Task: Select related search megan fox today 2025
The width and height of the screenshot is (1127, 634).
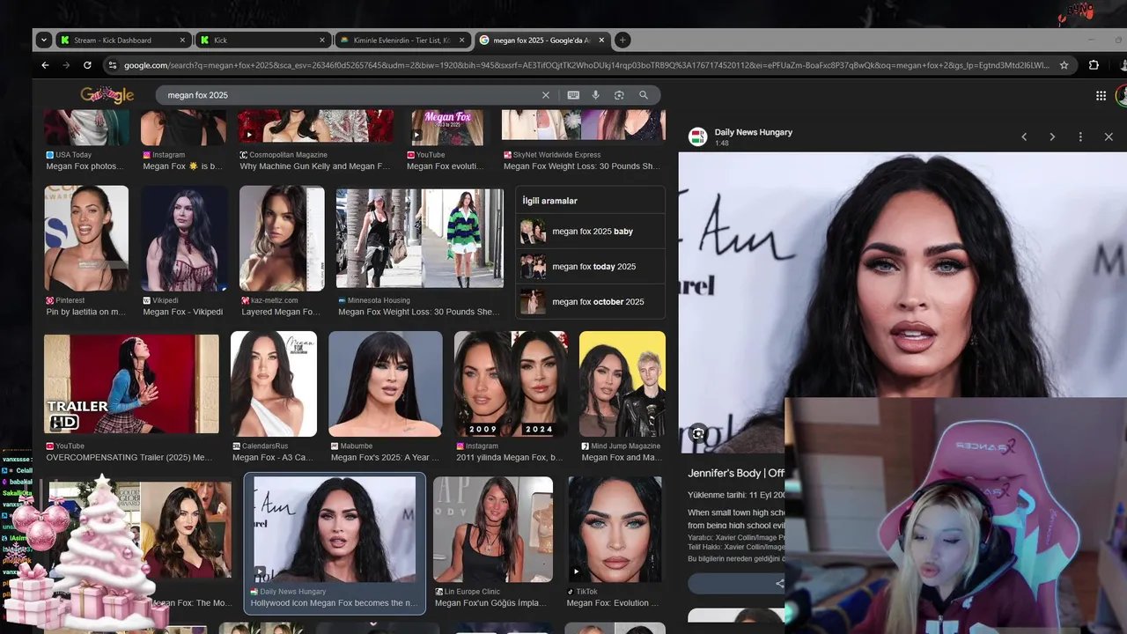Action: [x=590, y=267]
